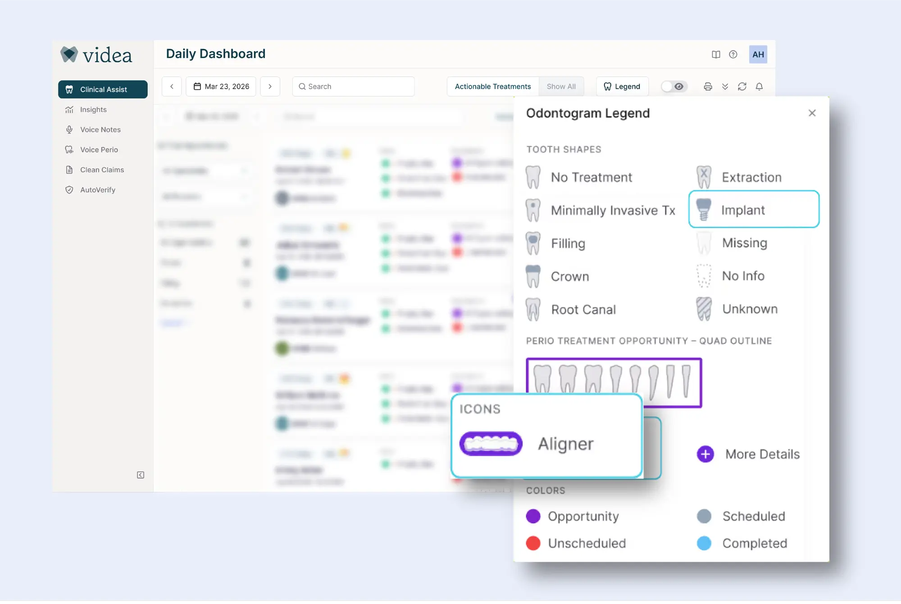Image resolution: width=901 pixels, height=604 pixels.
Task: Toggle the eye visibility switch
Action: point(673,86)
